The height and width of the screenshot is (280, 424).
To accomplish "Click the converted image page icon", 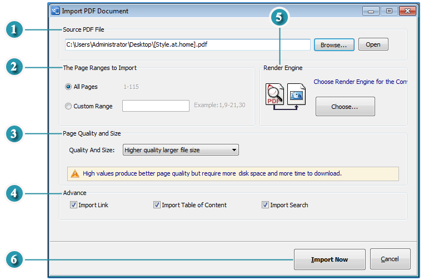I will click(296, 94).
